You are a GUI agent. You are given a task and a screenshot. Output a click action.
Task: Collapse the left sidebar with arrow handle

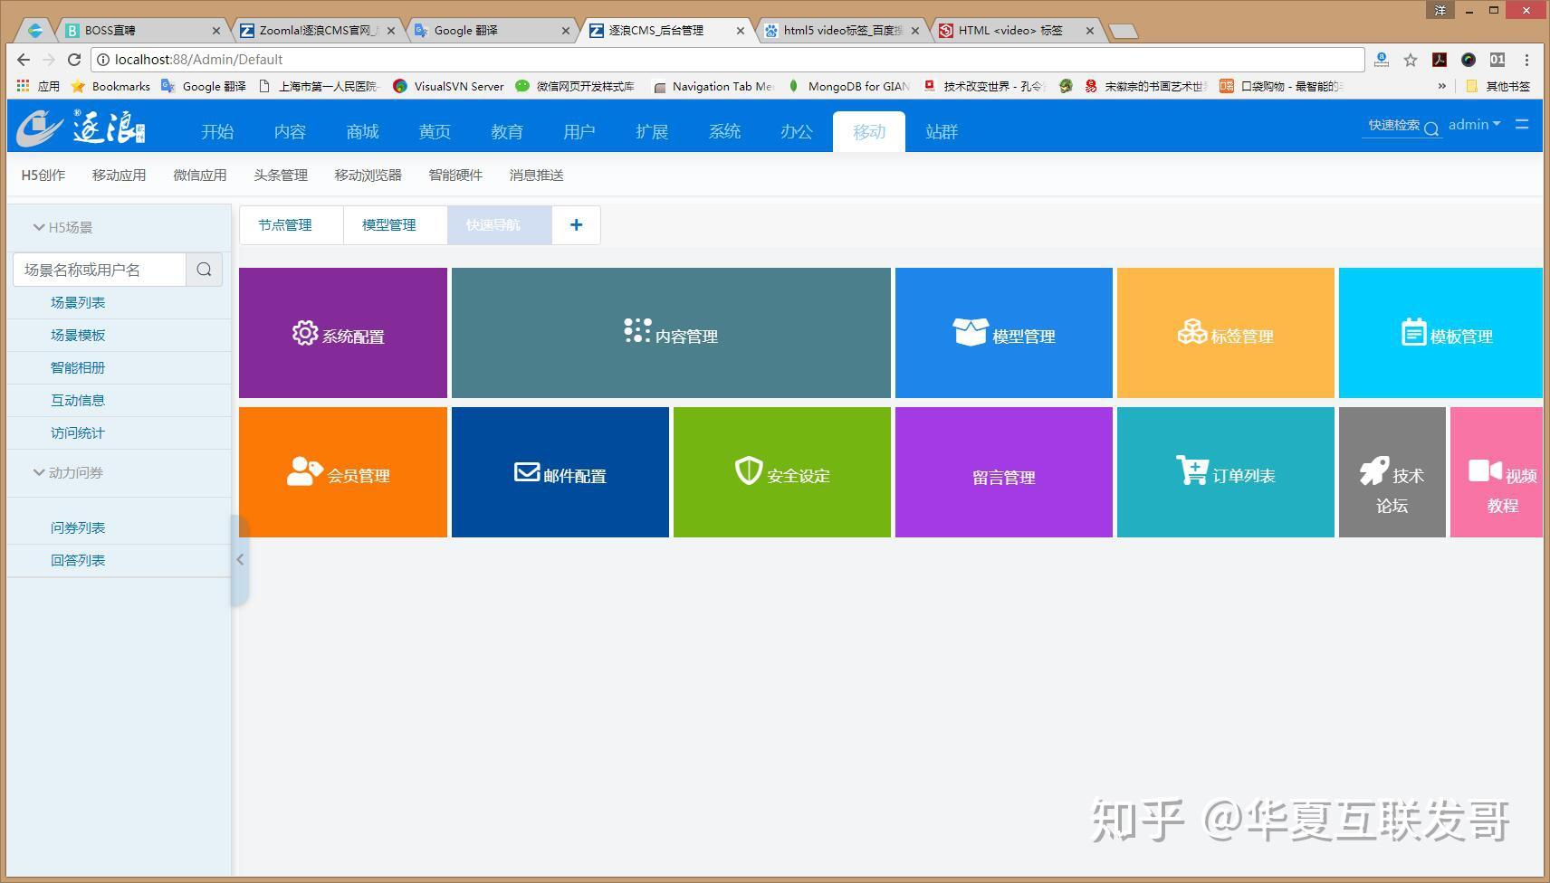click(240, 560)
